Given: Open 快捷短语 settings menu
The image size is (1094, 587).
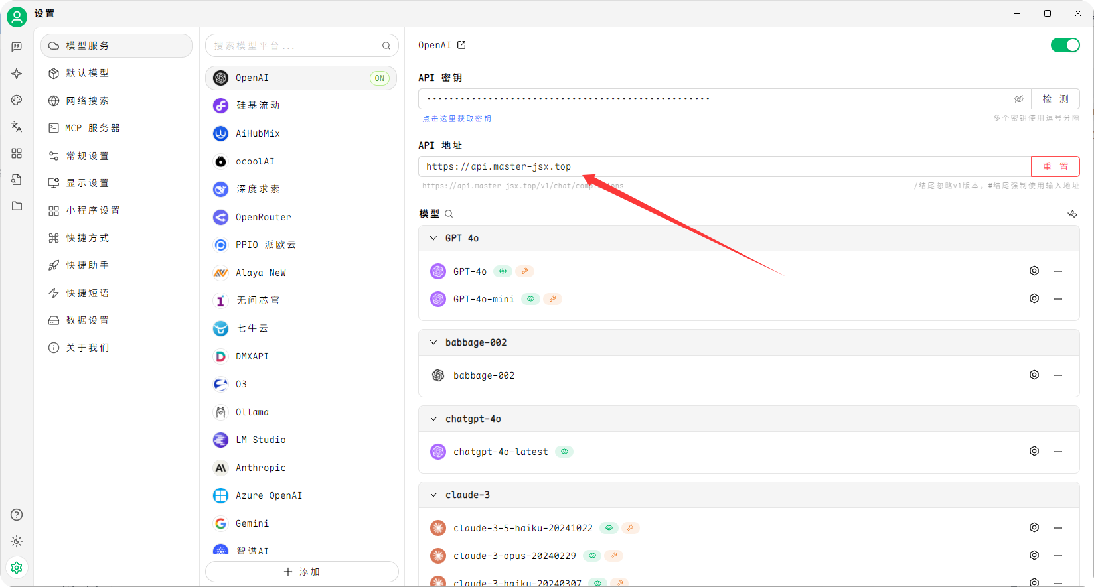Looking at the screenshot, I should pos(116,293).
